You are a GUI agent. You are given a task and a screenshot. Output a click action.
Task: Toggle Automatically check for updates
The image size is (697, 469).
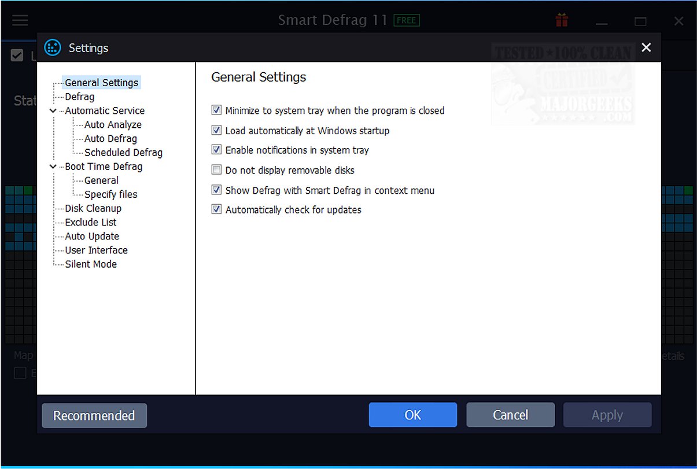216,209
